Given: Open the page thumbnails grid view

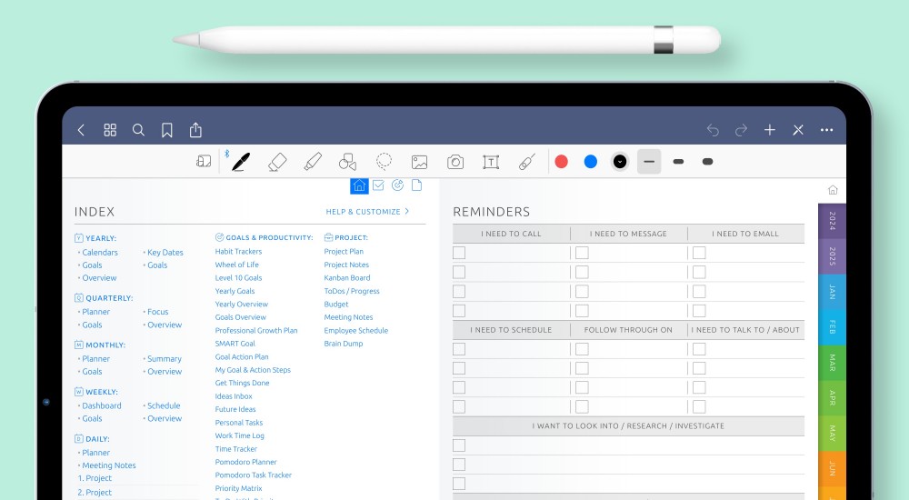Looking at the screenshot, I should [110, 130].
